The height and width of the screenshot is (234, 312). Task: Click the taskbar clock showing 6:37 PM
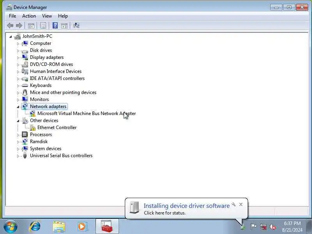point(292,227)
